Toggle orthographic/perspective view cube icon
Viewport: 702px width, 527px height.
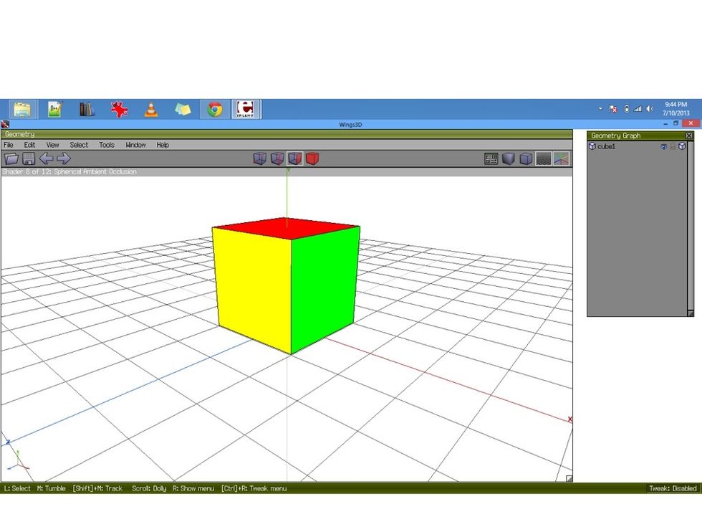point(526,158)
